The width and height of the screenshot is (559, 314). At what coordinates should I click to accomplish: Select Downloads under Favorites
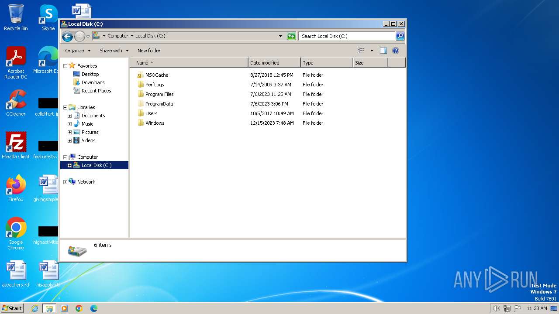pyautogui.click(x=93, y=82)
